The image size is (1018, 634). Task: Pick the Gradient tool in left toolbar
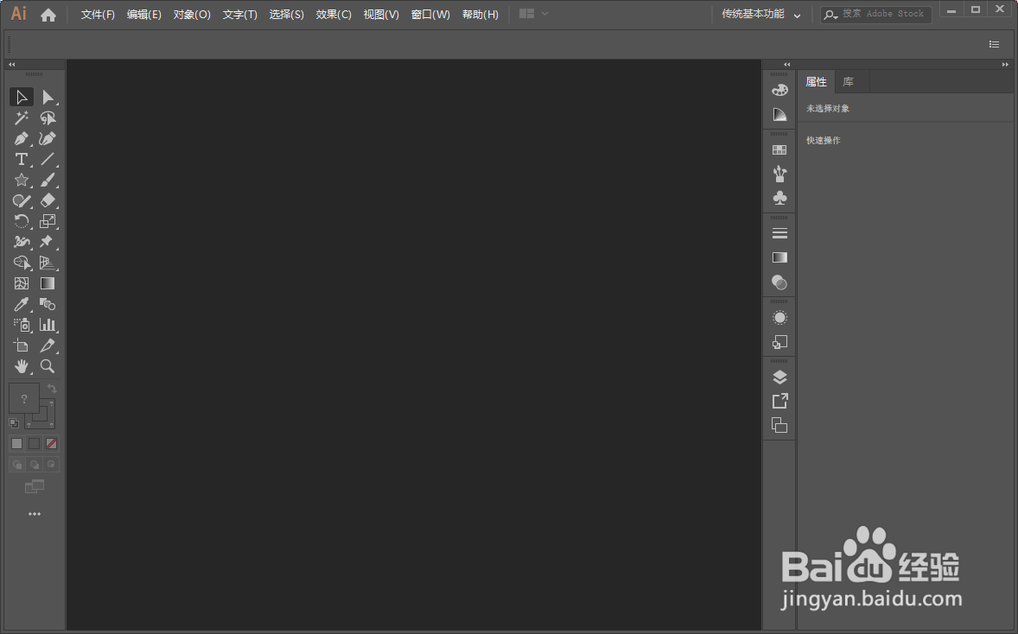click(x=48, y=283)
